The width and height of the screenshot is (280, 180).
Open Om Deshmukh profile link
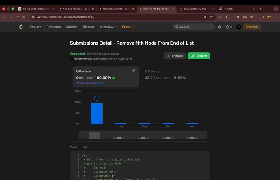(83, 59)
